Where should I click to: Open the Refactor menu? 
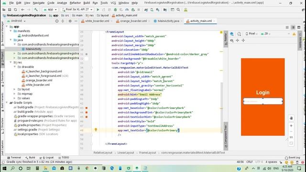coord(75,3)
